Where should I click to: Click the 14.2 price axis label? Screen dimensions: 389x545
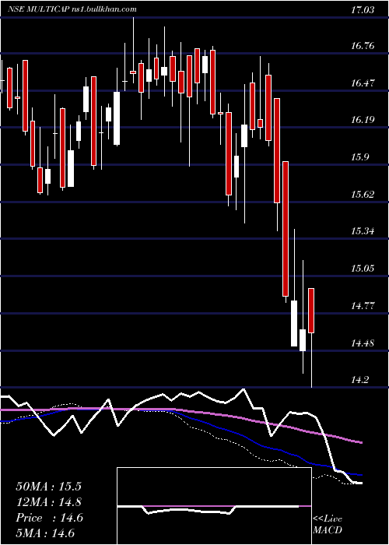pyautogui.click(x=359, y=380)
